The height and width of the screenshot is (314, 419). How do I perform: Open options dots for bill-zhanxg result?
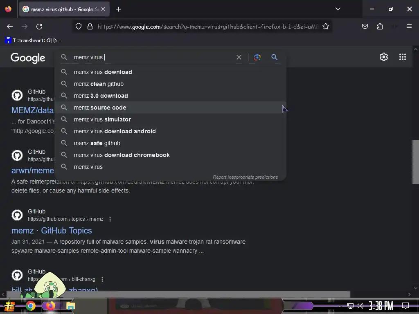coord(102,279)
